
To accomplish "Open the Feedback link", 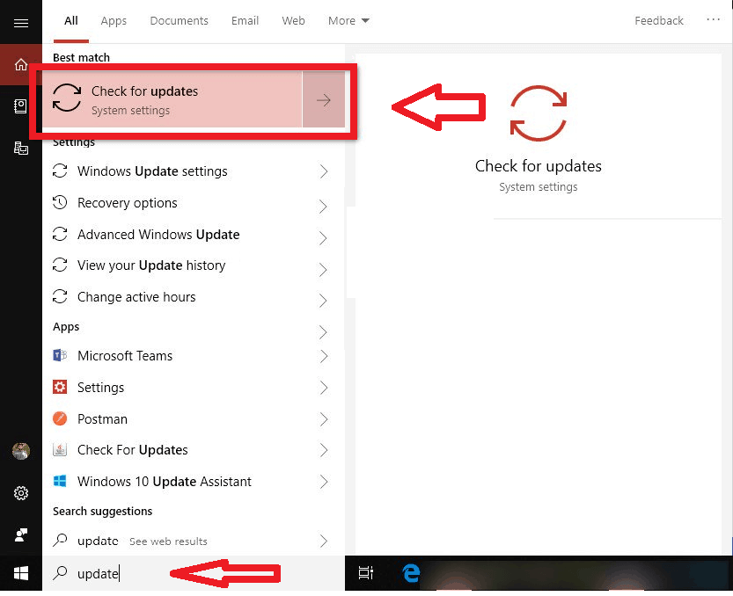I will (659, 20).
